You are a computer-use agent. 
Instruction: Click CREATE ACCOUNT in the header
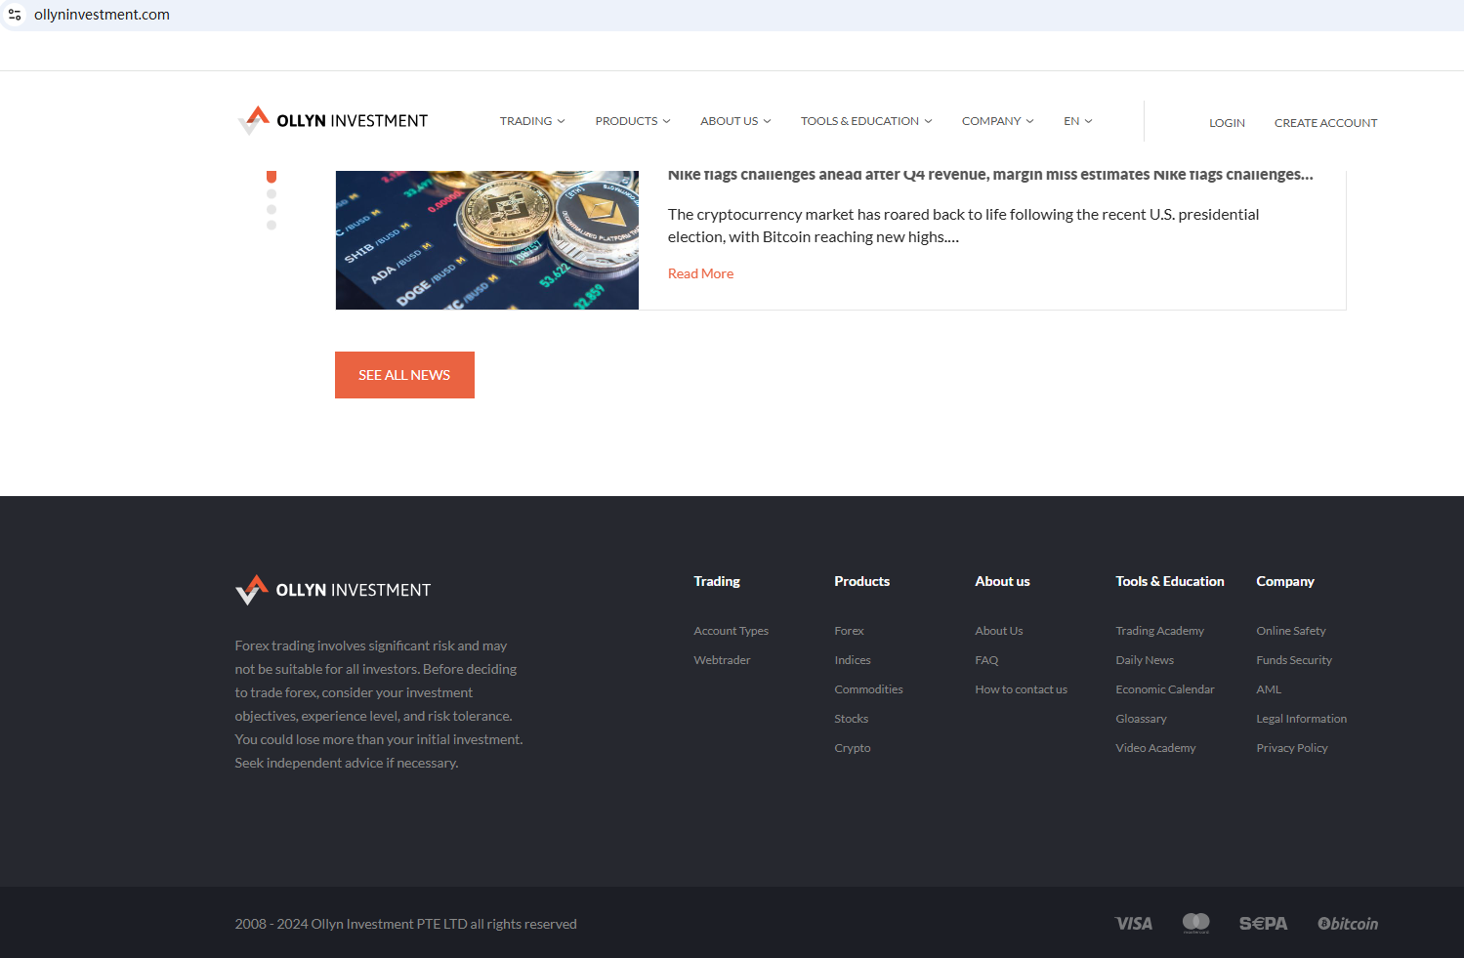click(x=1325, y=123)
